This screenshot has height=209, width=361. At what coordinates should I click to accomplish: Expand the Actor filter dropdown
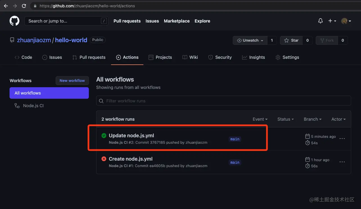tap(339, 119)
